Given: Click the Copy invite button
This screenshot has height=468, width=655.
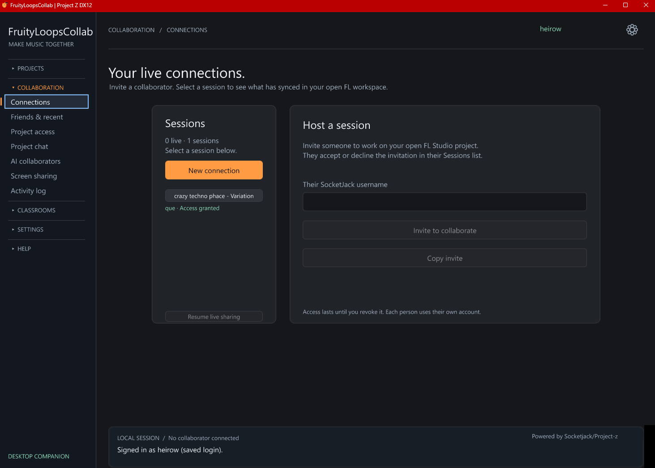Looking at the screenshot, I should coord(445,258).
